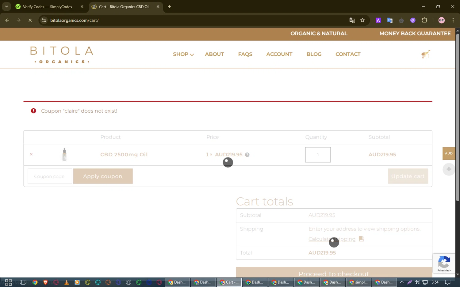
Task: Open the ACCOUNT page
Action: click(x=279, y=54)
